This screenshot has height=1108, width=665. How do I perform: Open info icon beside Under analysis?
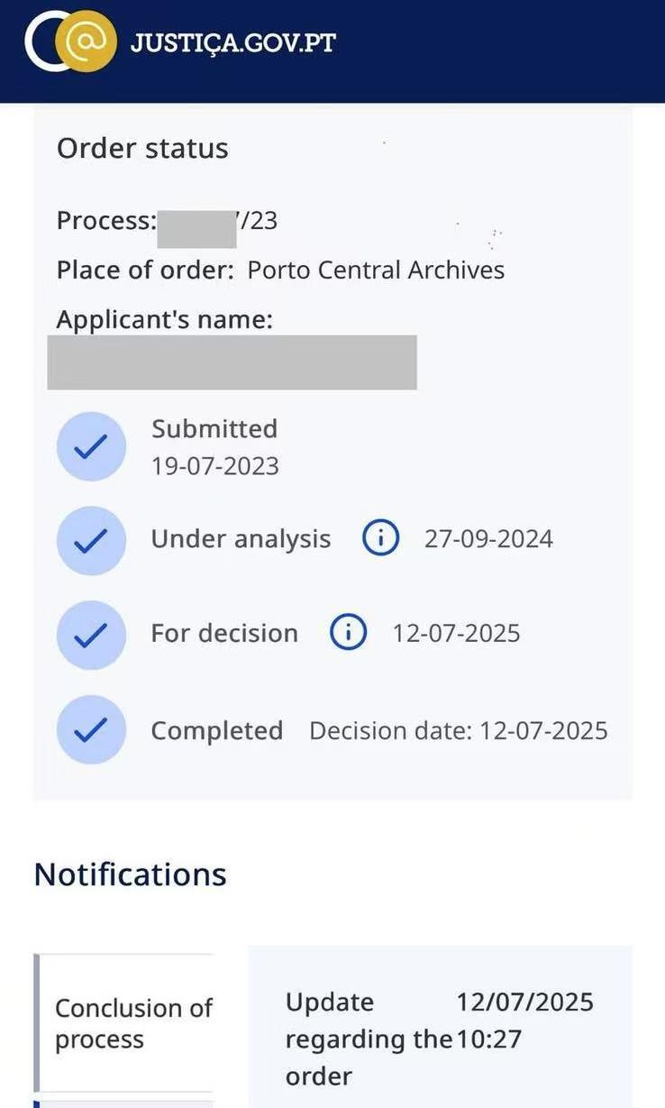click(x=380, y=539)
